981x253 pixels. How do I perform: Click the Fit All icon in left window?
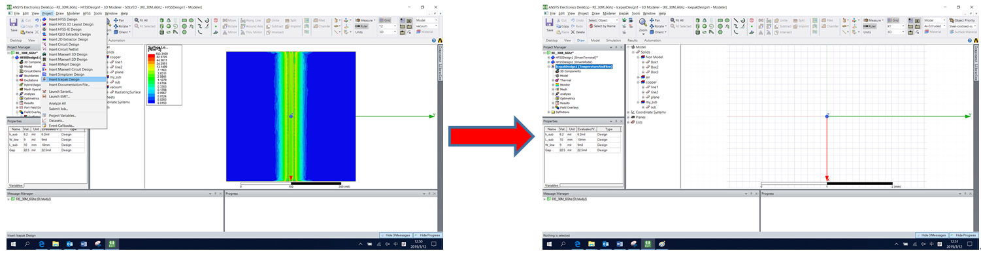pyautogui.click(x=144, y=20)
